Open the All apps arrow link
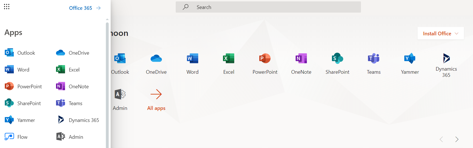473x148 pixels. [156, 100]
